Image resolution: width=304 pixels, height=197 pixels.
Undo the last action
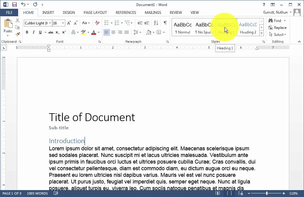(x=23, y=4)
